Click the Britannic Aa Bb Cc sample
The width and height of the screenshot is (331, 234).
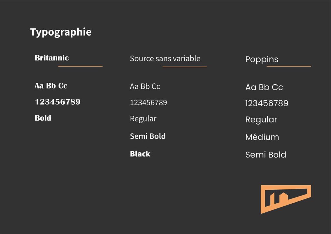pos(51,86)
